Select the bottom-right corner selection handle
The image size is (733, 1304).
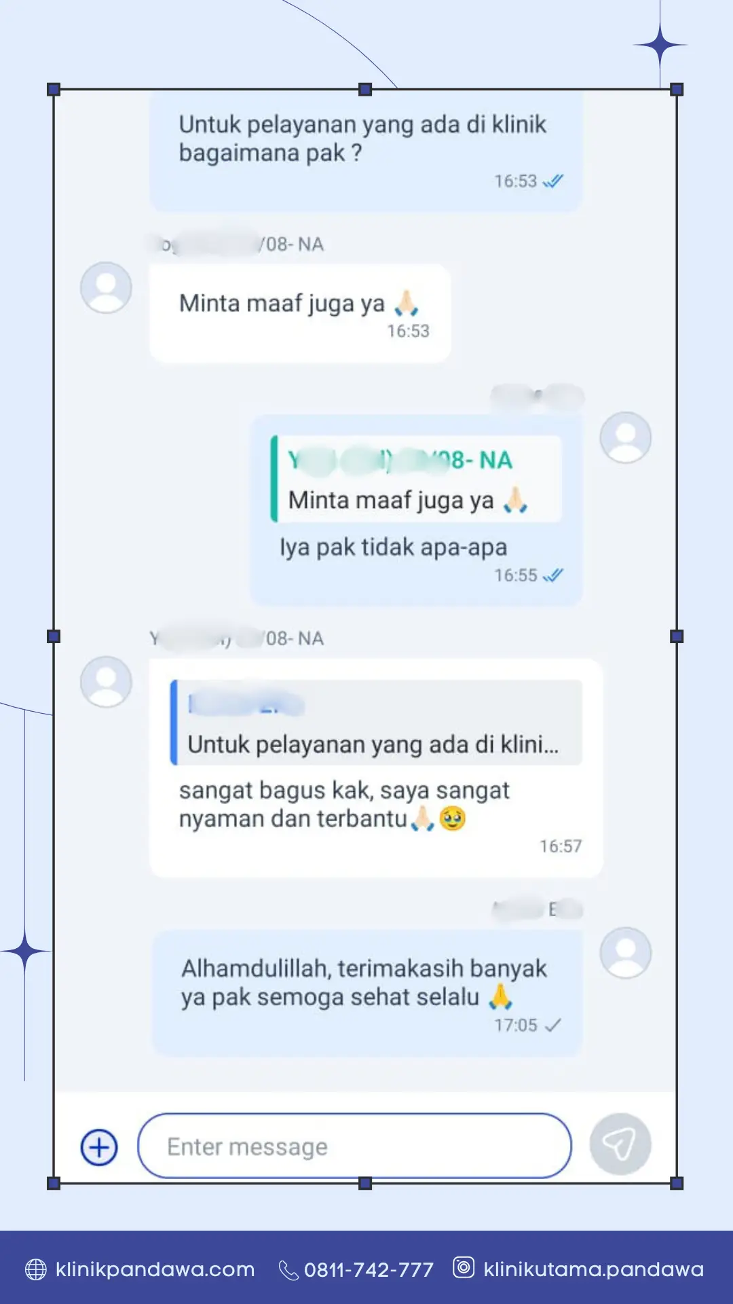coord(677,1183)
